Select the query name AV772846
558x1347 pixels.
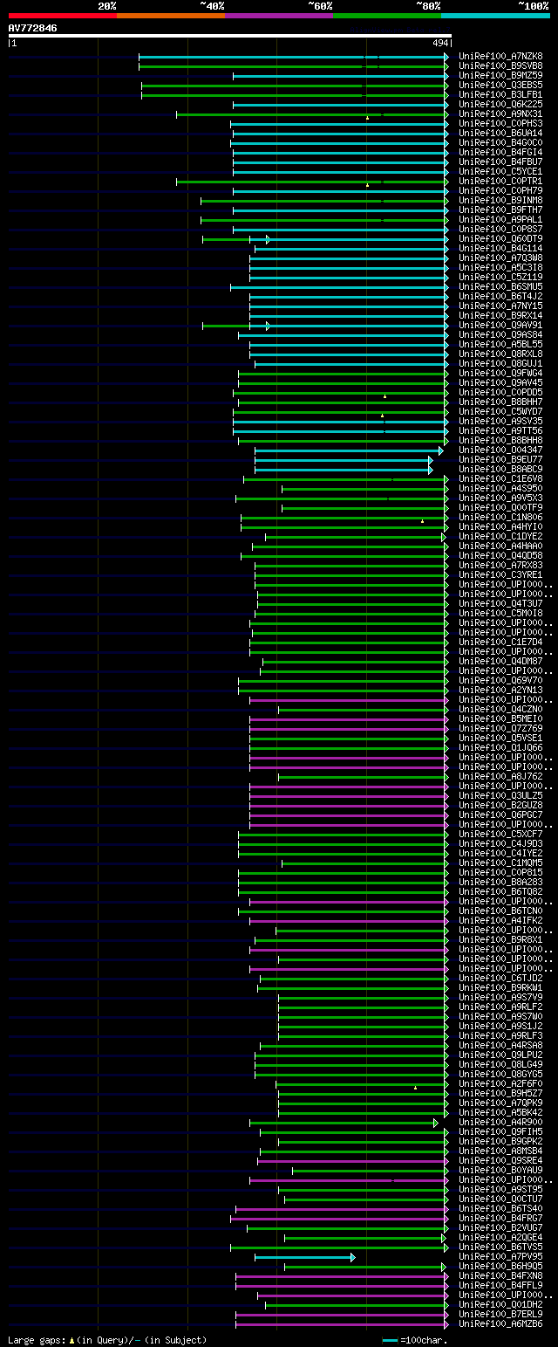pyautogui.click(x=33, y=28)
